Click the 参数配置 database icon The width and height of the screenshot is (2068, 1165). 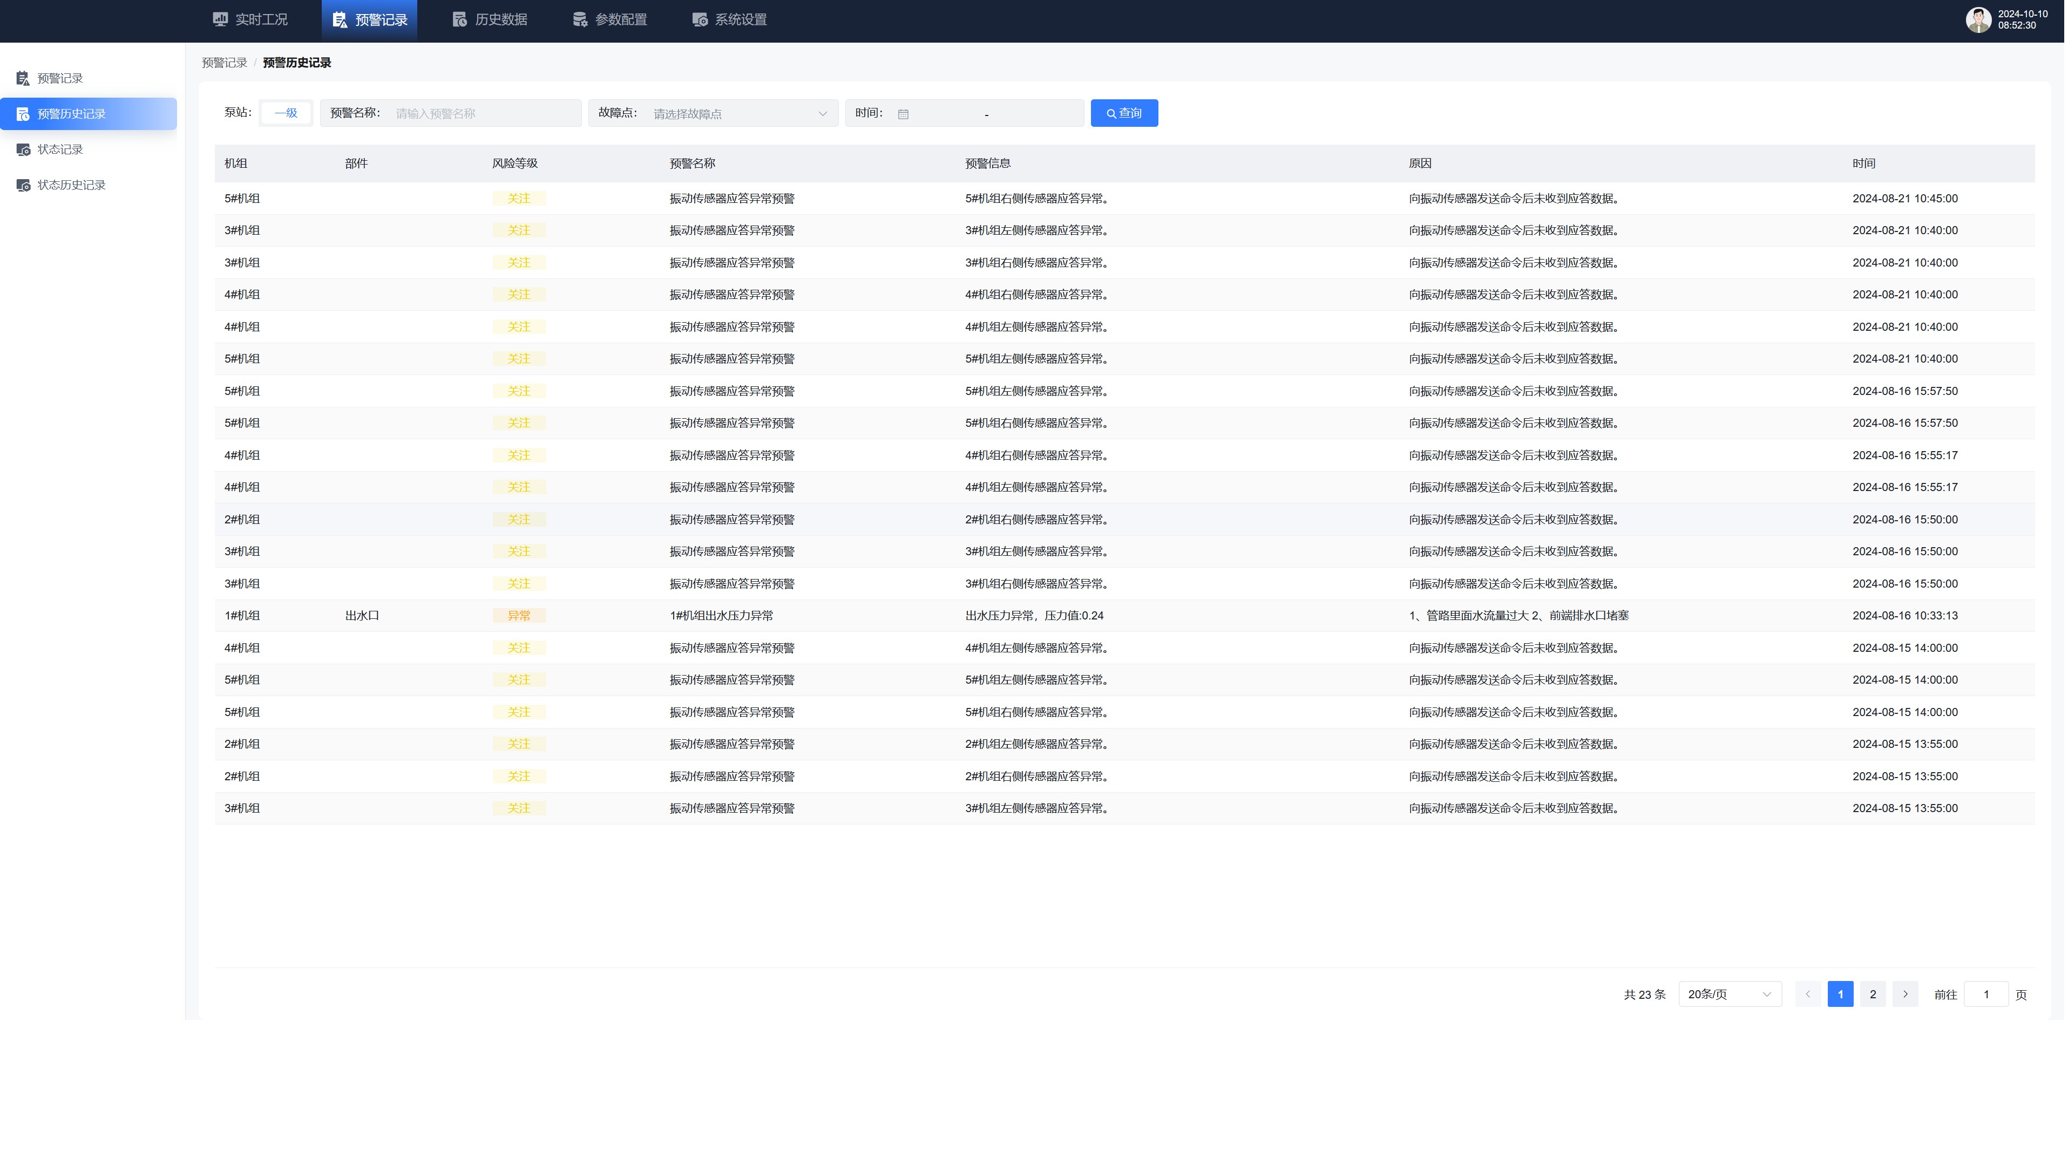tap(580, 19)
